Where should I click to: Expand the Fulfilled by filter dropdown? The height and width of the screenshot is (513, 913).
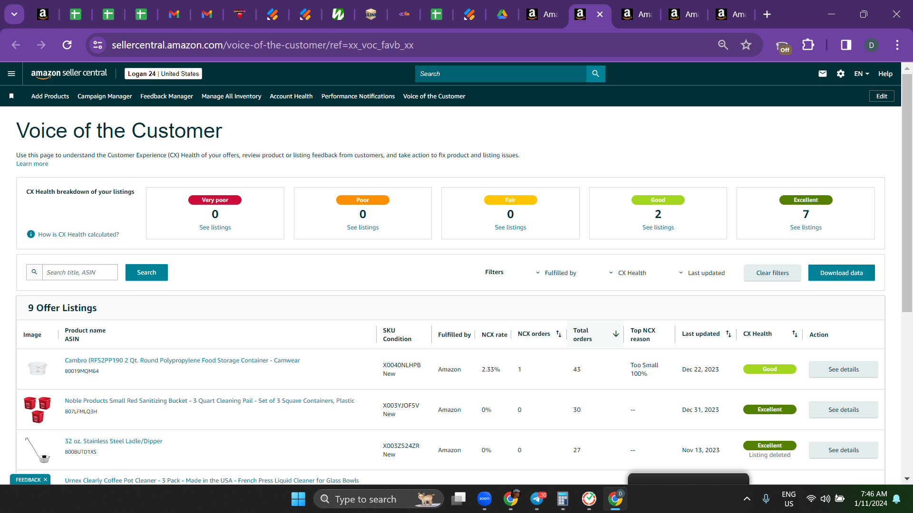pyautogui.click(x=556, y=273)
